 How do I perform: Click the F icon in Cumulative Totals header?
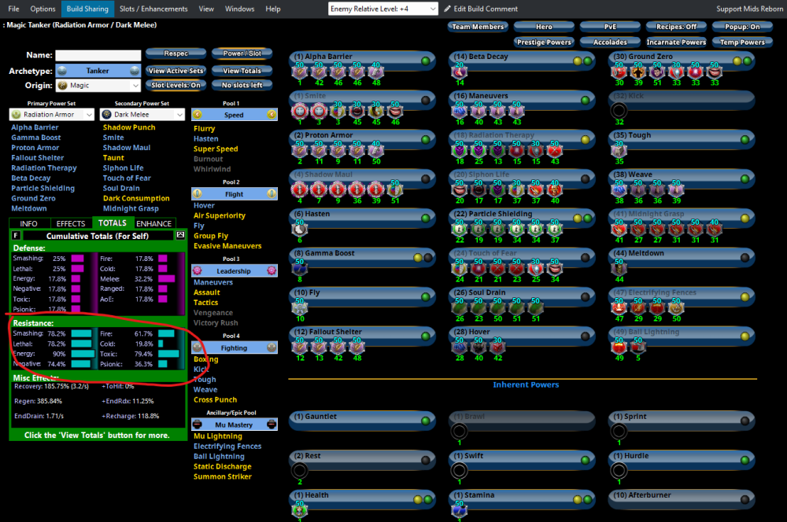pos(17,235)
